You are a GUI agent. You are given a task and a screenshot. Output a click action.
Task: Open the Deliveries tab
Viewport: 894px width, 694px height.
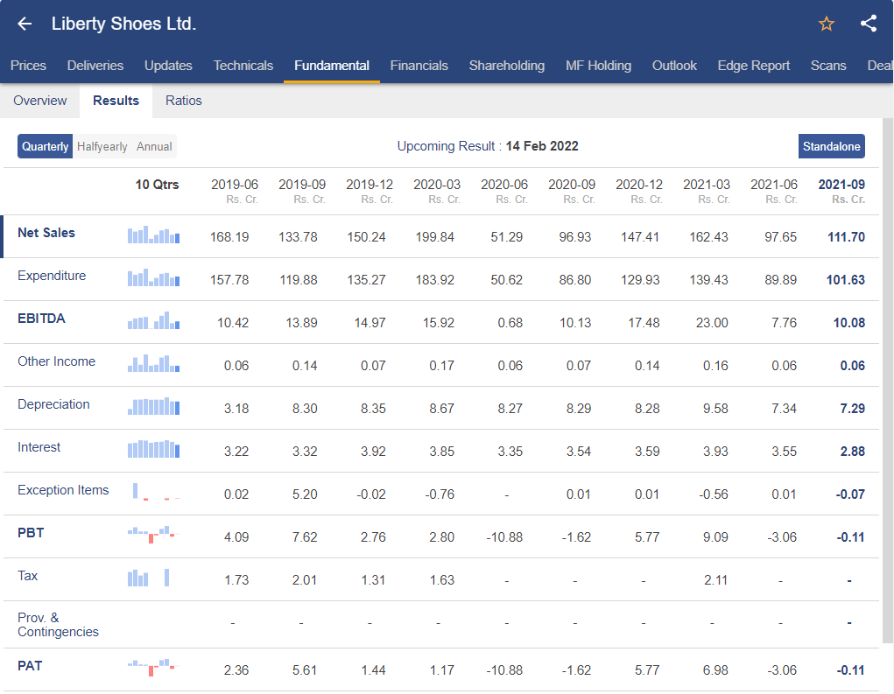coord(95,66)
